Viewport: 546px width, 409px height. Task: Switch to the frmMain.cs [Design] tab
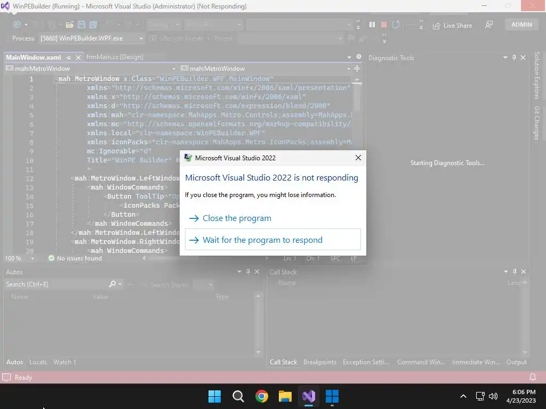click(x=115, y=57)
